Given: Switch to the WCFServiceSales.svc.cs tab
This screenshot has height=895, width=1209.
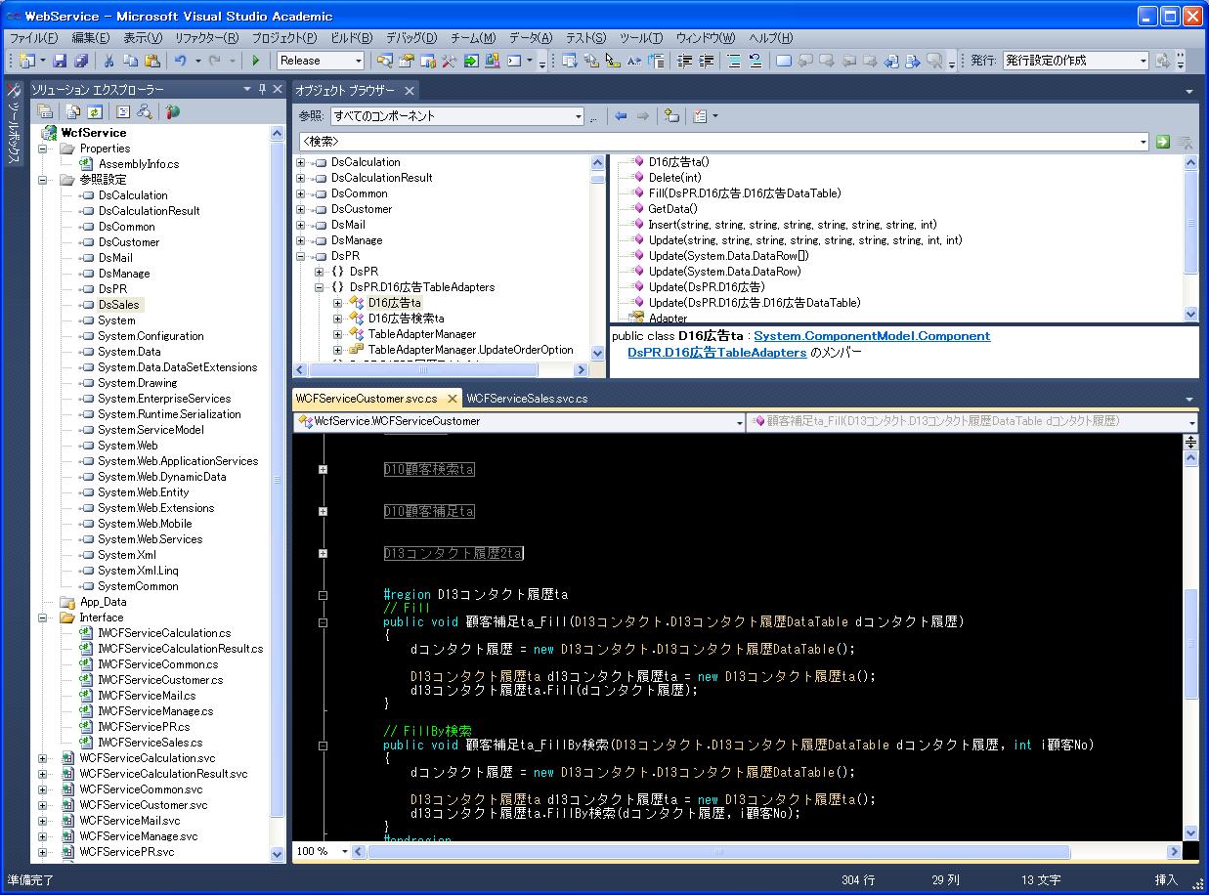Looking at the screenshot, I should (x=527, y=399).
